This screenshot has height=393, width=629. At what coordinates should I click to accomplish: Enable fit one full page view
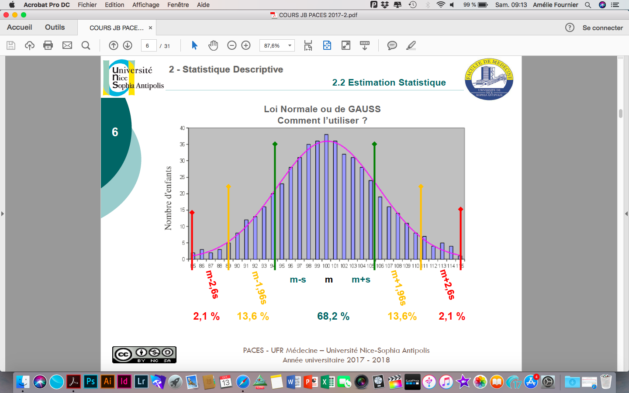(327, 45)
